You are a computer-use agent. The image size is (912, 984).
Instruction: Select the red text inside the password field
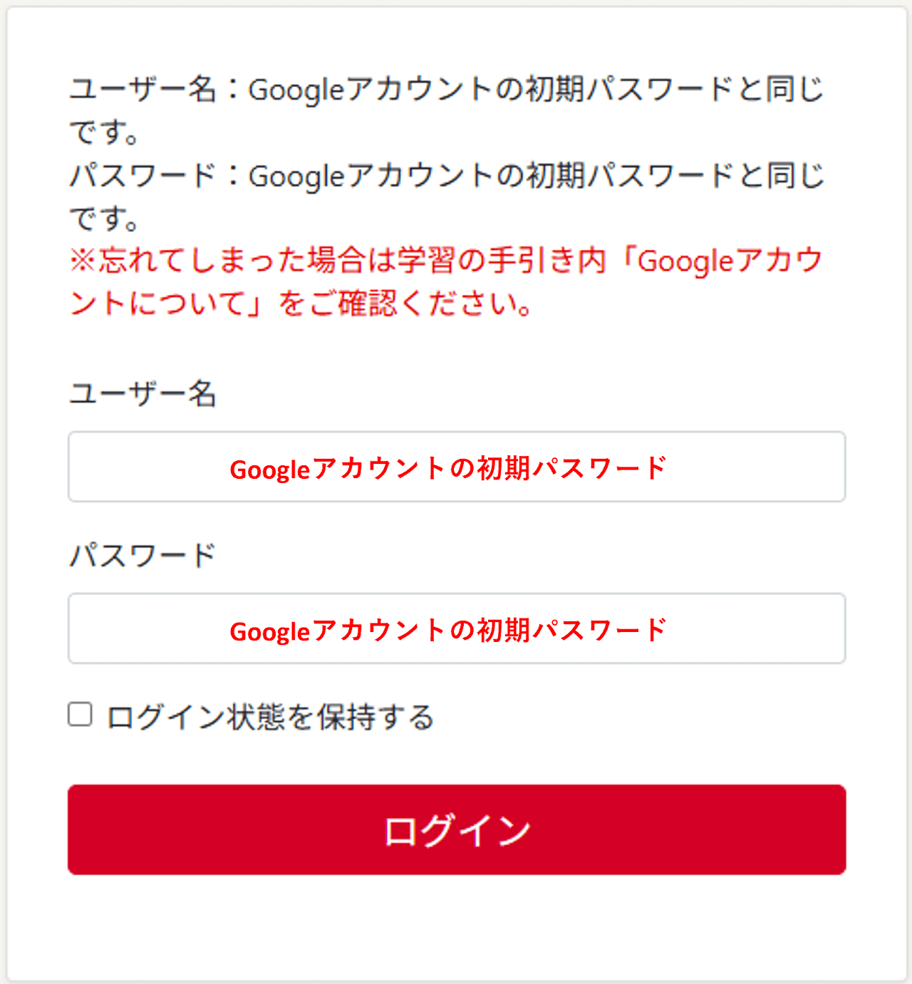tap(448, 631)
